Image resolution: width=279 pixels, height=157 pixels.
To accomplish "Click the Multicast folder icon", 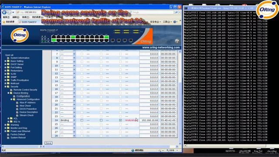I will tap(8, 83).
